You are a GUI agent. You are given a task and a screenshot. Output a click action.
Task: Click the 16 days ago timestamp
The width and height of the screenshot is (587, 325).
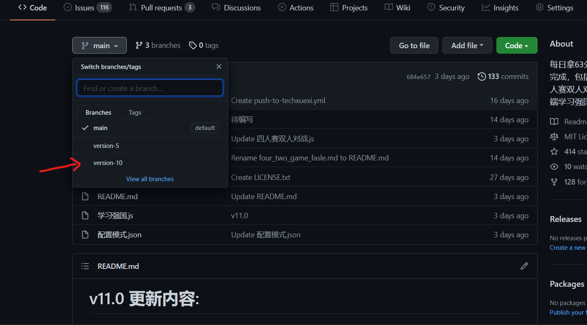[509, 101]
